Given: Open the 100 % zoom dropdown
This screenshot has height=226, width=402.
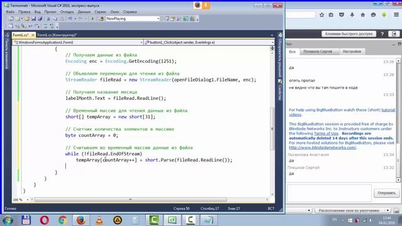Looking at the screenshot, I should 27,200.
